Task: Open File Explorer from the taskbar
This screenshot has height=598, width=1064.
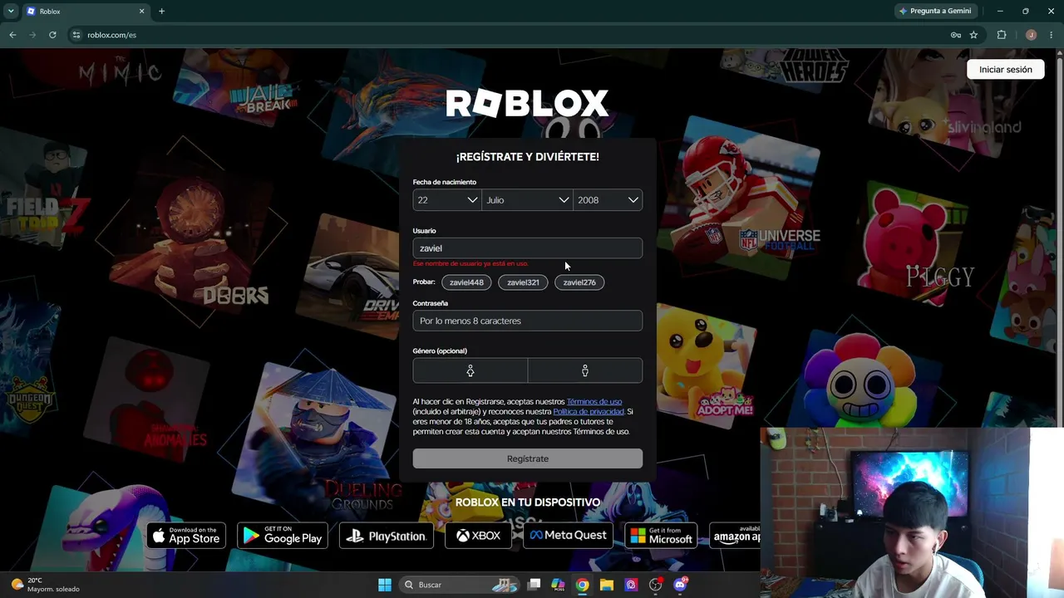Action: (x=607, y=585)
